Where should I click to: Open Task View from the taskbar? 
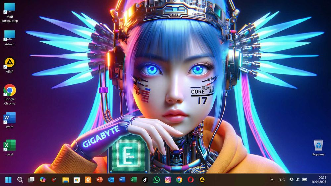tap(31, 180)
